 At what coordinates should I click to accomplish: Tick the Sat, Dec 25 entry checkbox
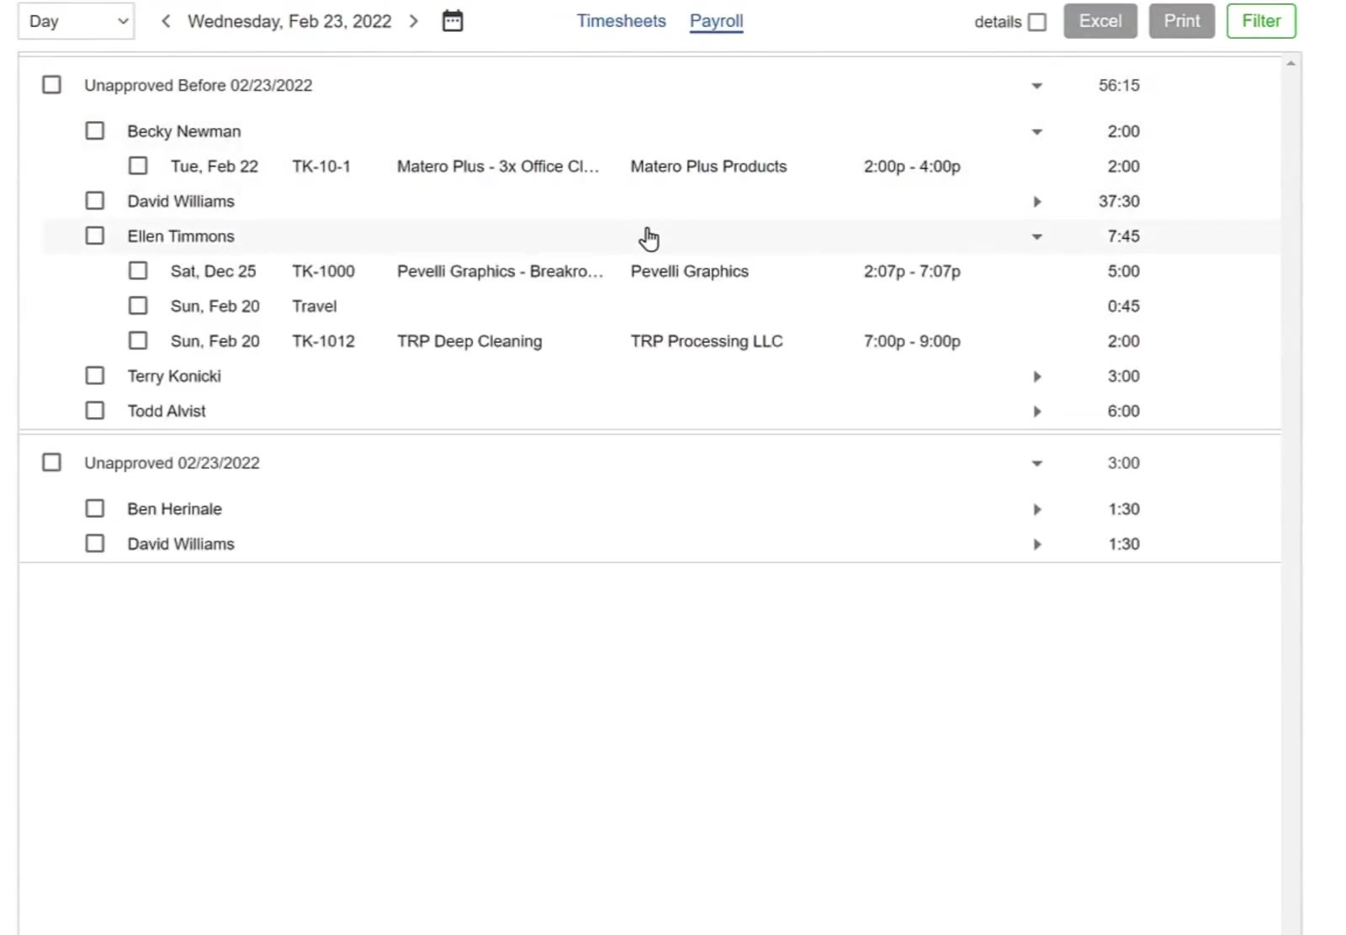coord(138,271)
